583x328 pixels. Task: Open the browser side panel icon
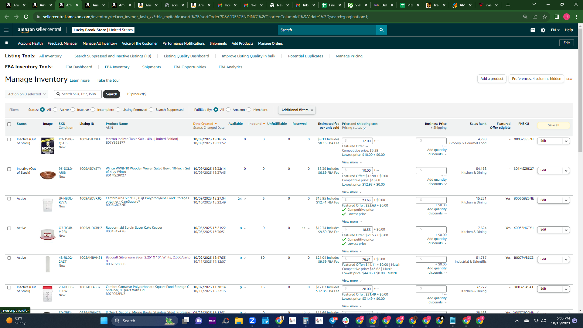557,17
